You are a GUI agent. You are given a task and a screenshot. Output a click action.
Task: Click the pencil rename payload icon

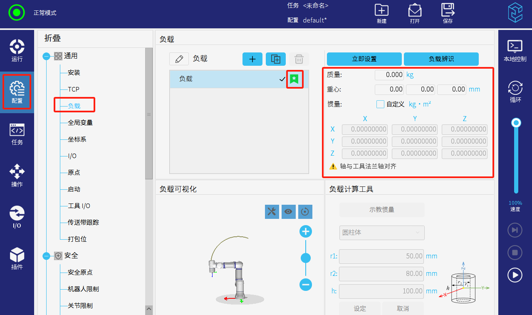point(179,59)
